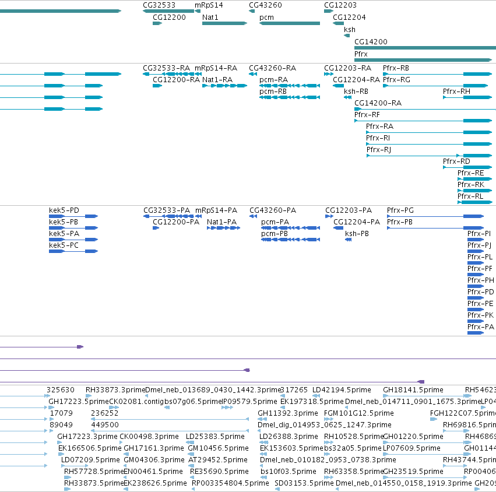Click the CG12203 gene label

[x=340, y=5]
